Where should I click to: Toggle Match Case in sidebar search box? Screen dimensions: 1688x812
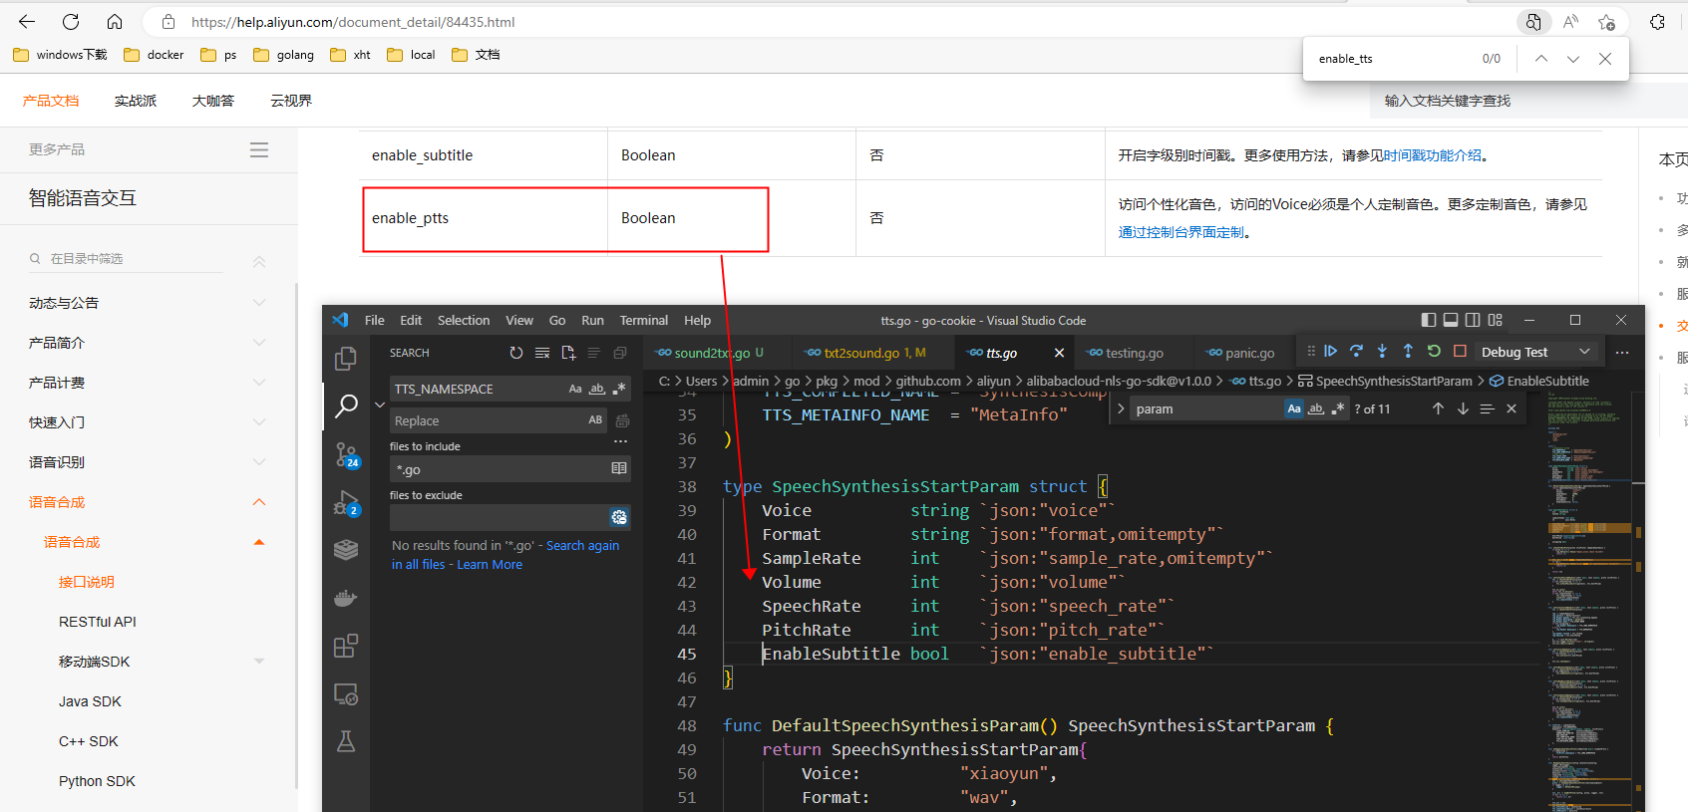[575, 389]
